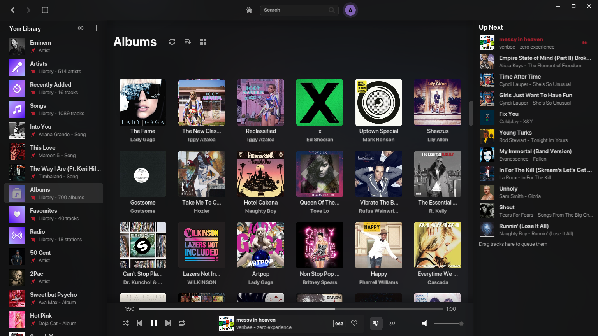Open the Sweet but Psycho album entry

click(54, 298)
